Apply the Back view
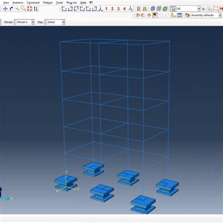223x223 pixels. coord(70,9)
